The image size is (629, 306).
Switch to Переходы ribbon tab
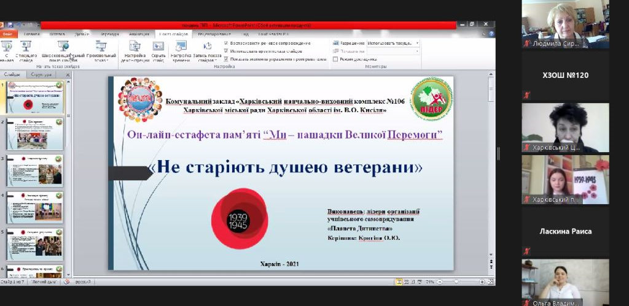[109, 34]
